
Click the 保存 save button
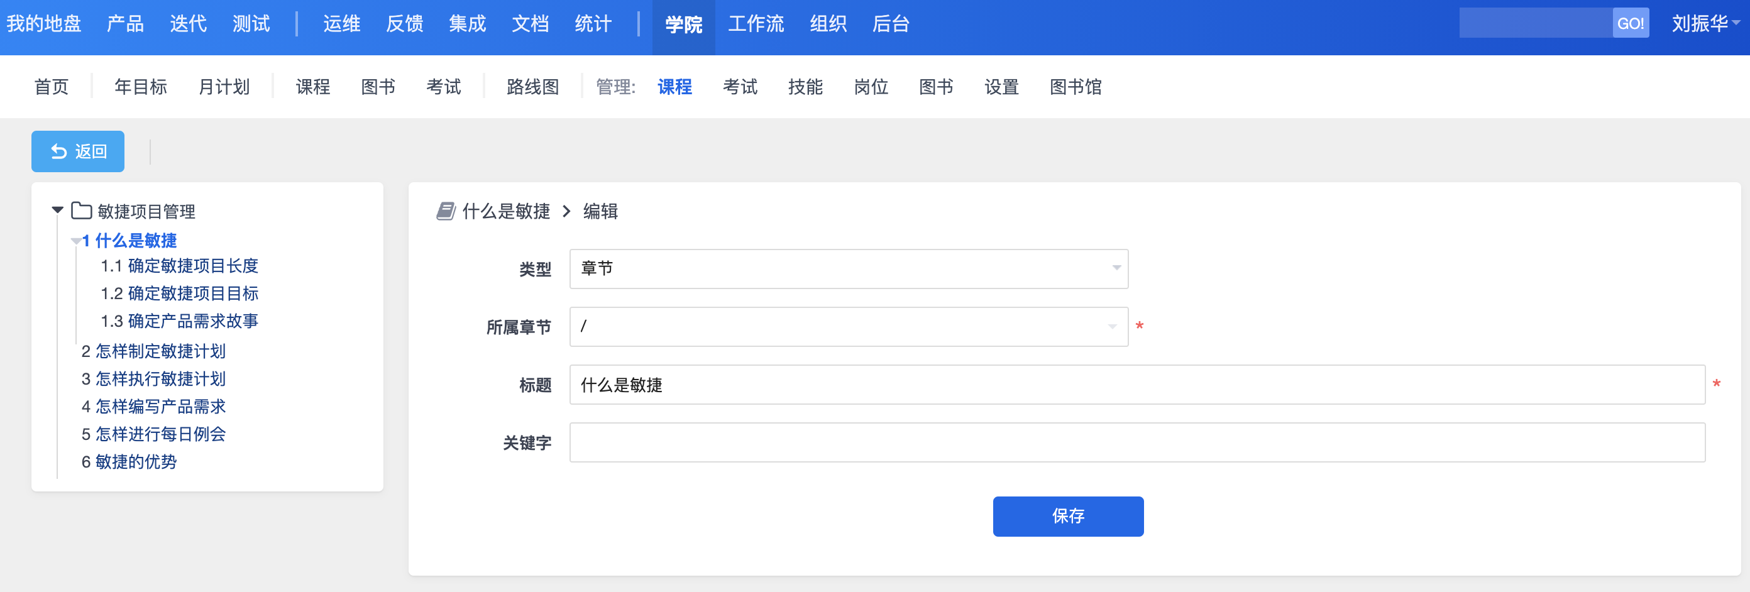click(1068, 516)
